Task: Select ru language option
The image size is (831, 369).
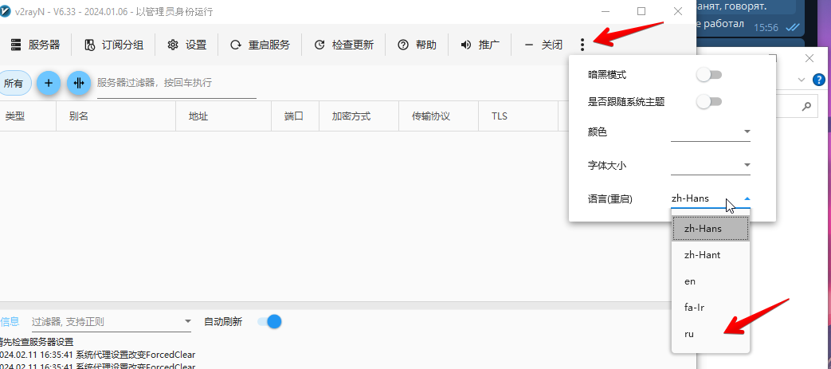Action: pos(689,334)
